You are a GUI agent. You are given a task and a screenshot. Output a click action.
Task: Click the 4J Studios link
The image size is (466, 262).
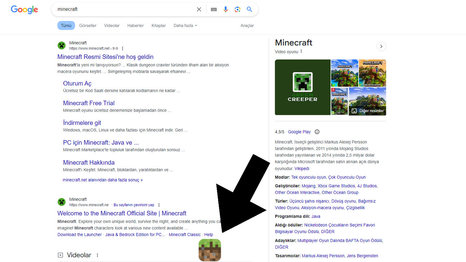tap(367, 186)
